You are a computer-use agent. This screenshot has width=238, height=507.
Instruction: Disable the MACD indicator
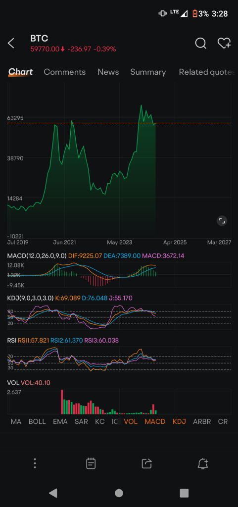pyautogui.click(x=155, y=422)
